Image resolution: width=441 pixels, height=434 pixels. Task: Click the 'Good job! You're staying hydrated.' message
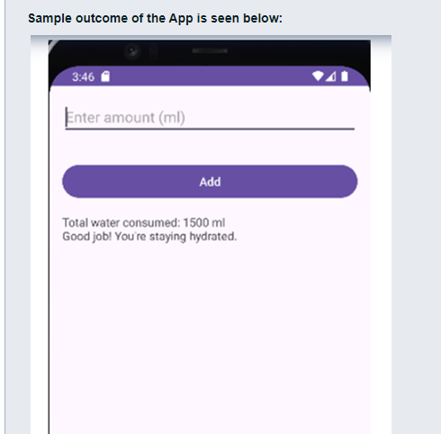click(149, 237)
